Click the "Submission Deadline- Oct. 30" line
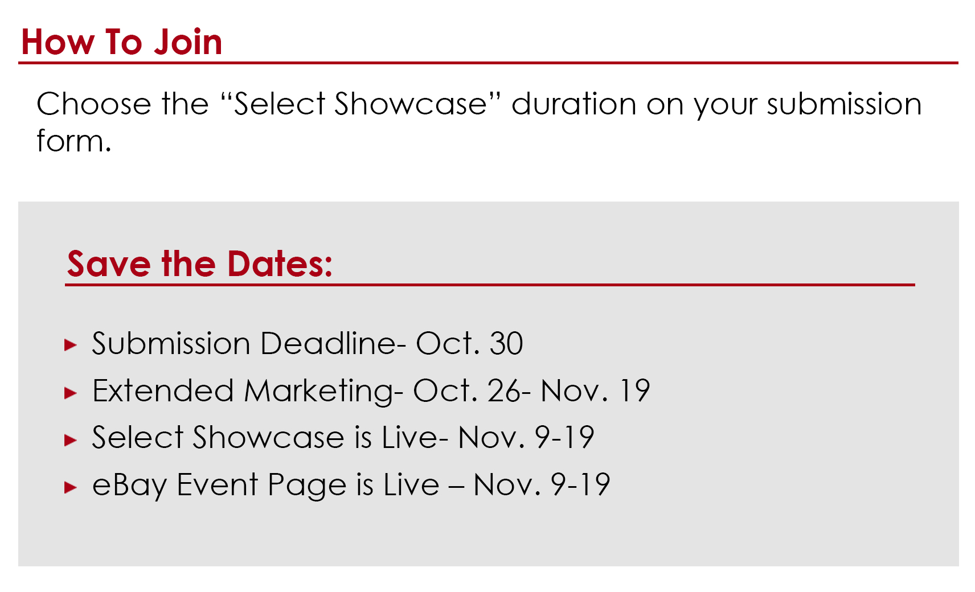 point(308,344)
